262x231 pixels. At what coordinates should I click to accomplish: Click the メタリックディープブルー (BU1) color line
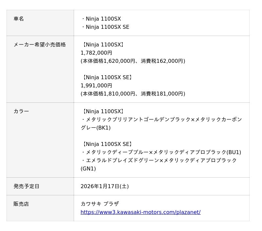point(161,152)
